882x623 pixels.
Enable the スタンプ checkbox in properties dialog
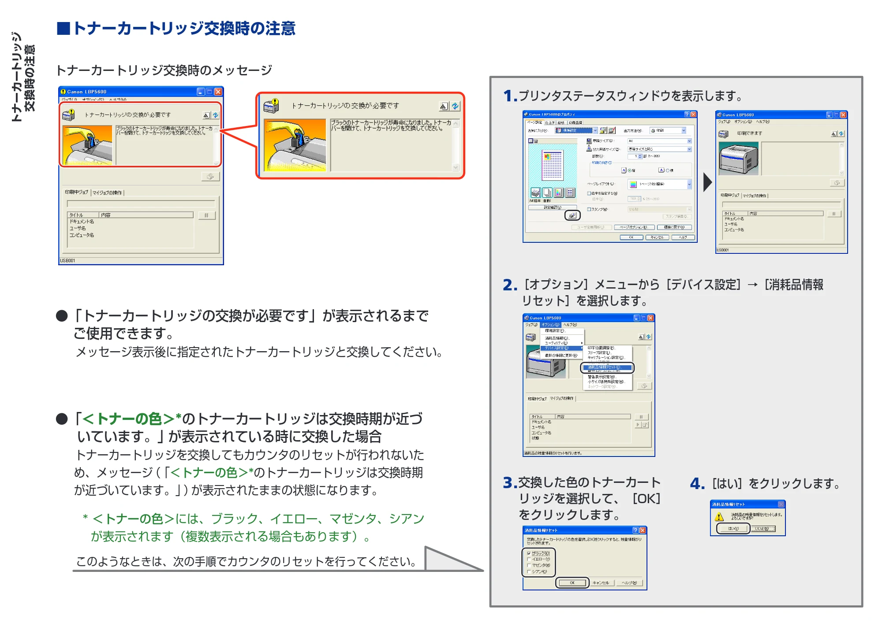point(589,210)
